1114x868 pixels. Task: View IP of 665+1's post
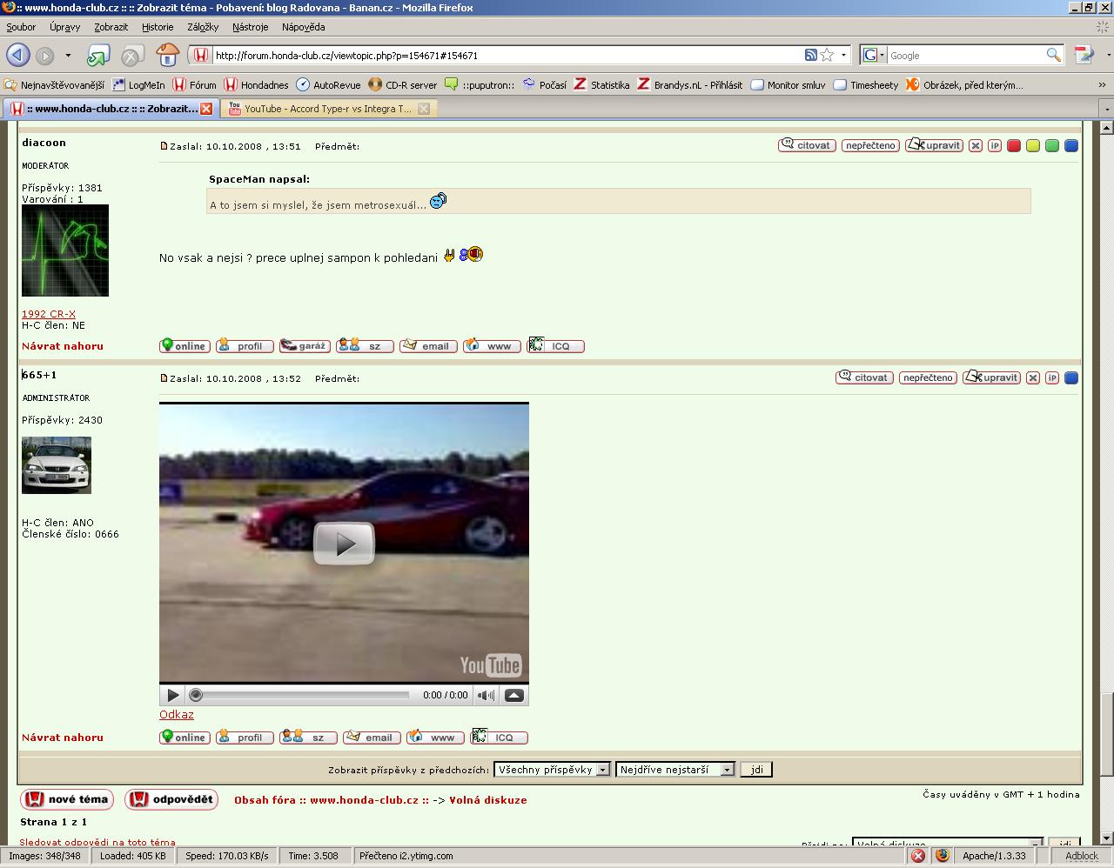point(1052,378)
